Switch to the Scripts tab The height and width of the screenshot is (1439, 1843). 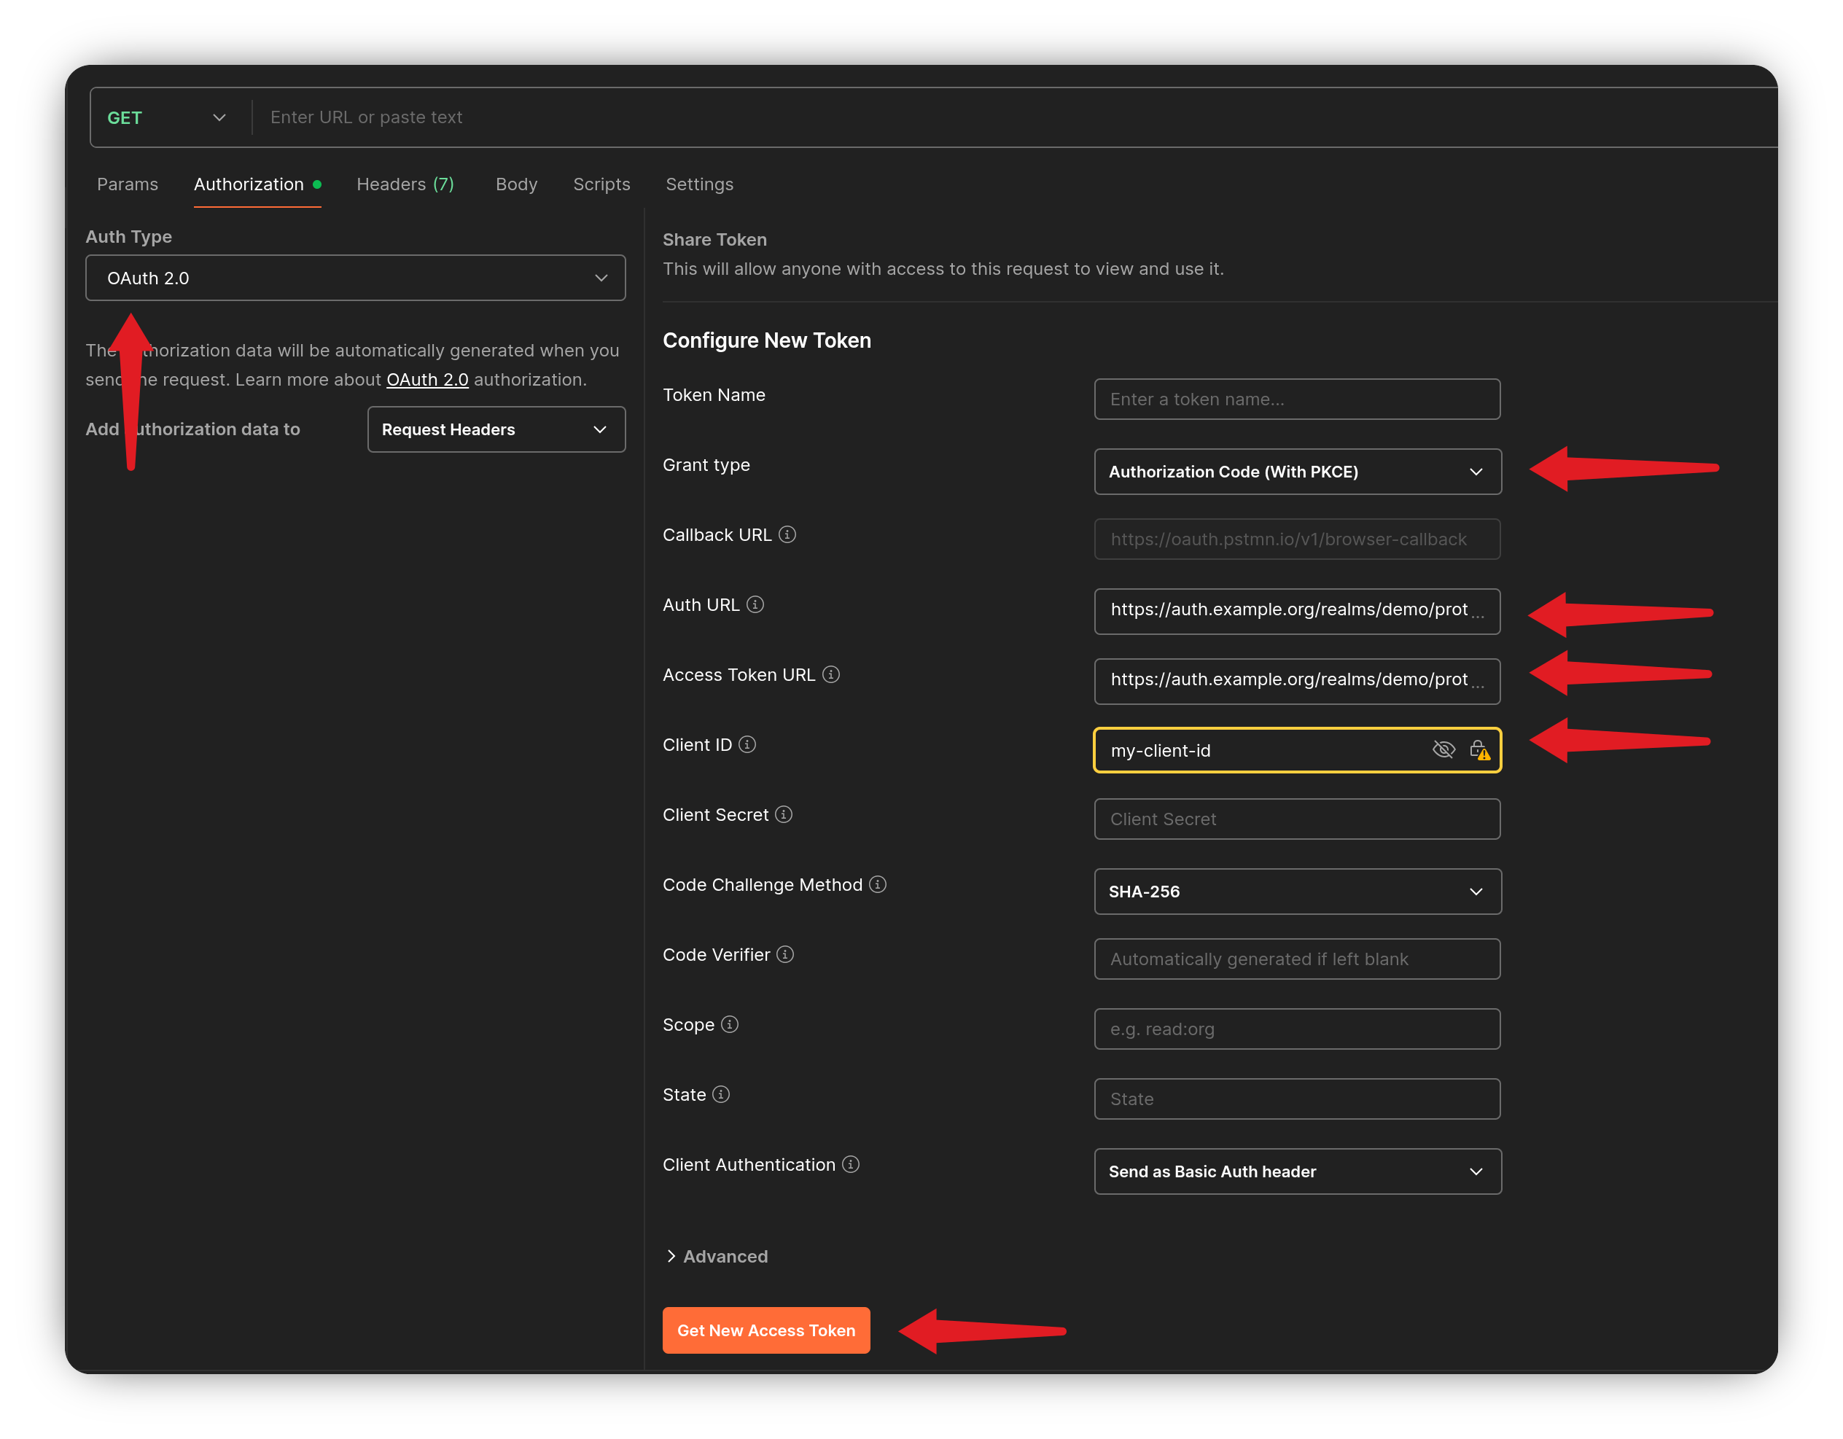click(x=601, y=184)
